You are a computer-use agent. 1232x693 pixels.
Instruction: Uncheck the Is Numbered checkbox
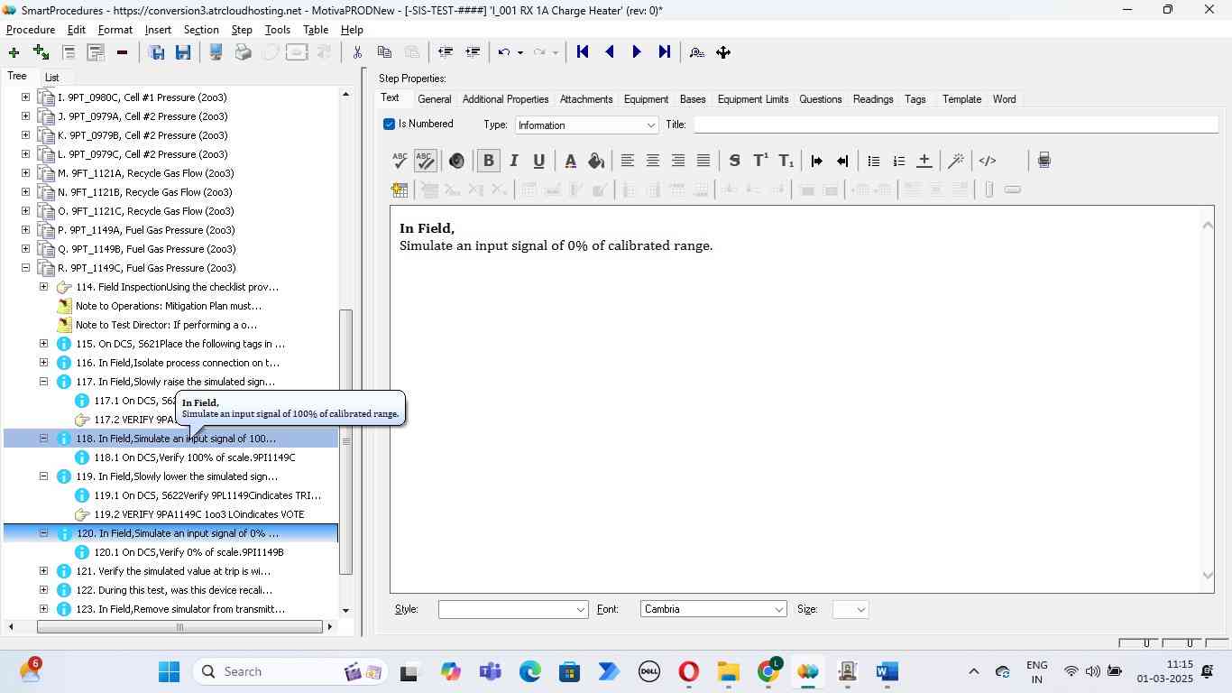[390, 125]
